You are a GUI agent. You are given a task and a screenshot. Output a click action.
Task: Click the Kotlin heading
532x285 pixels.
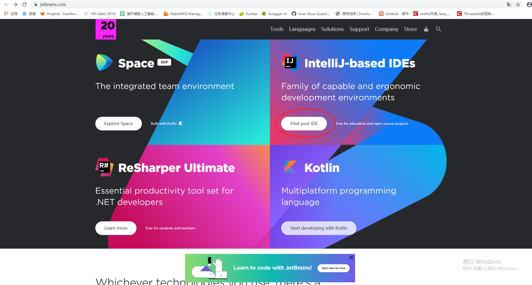pyautogui.click(x=322, y=168)
